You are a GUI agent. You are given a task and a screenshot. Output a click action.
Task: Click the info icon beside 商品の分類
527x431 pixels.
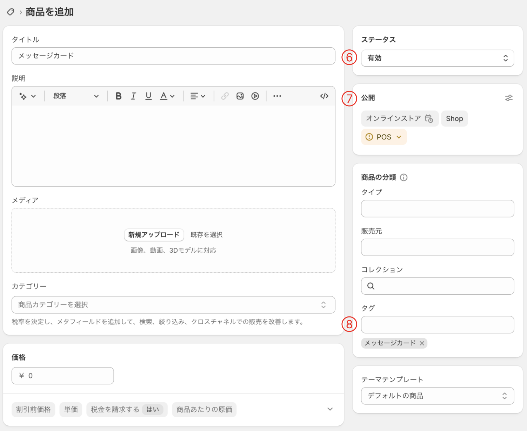tap(404, 177)
